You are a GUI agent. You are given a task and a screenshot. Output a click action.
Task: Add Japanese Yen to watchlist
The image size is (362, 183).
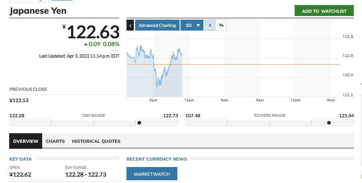coord(324,11)
